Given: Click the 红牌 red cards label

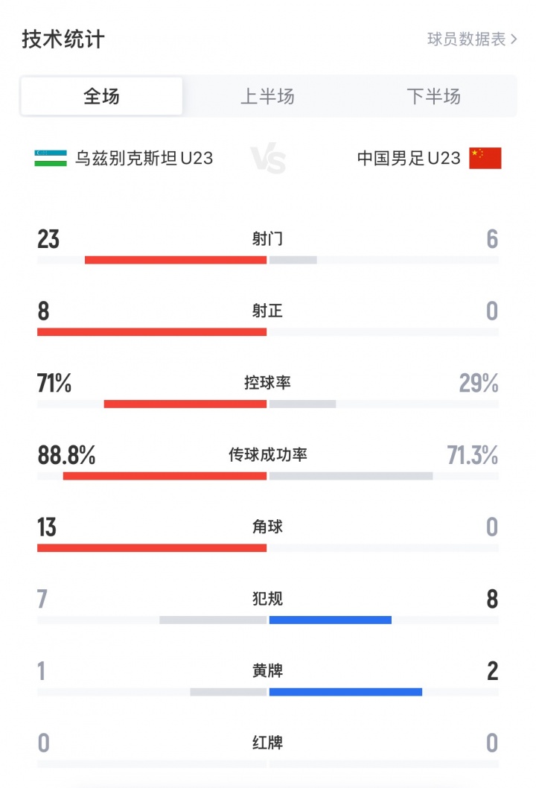Looking at the screenshot, I should click(267, 743).
